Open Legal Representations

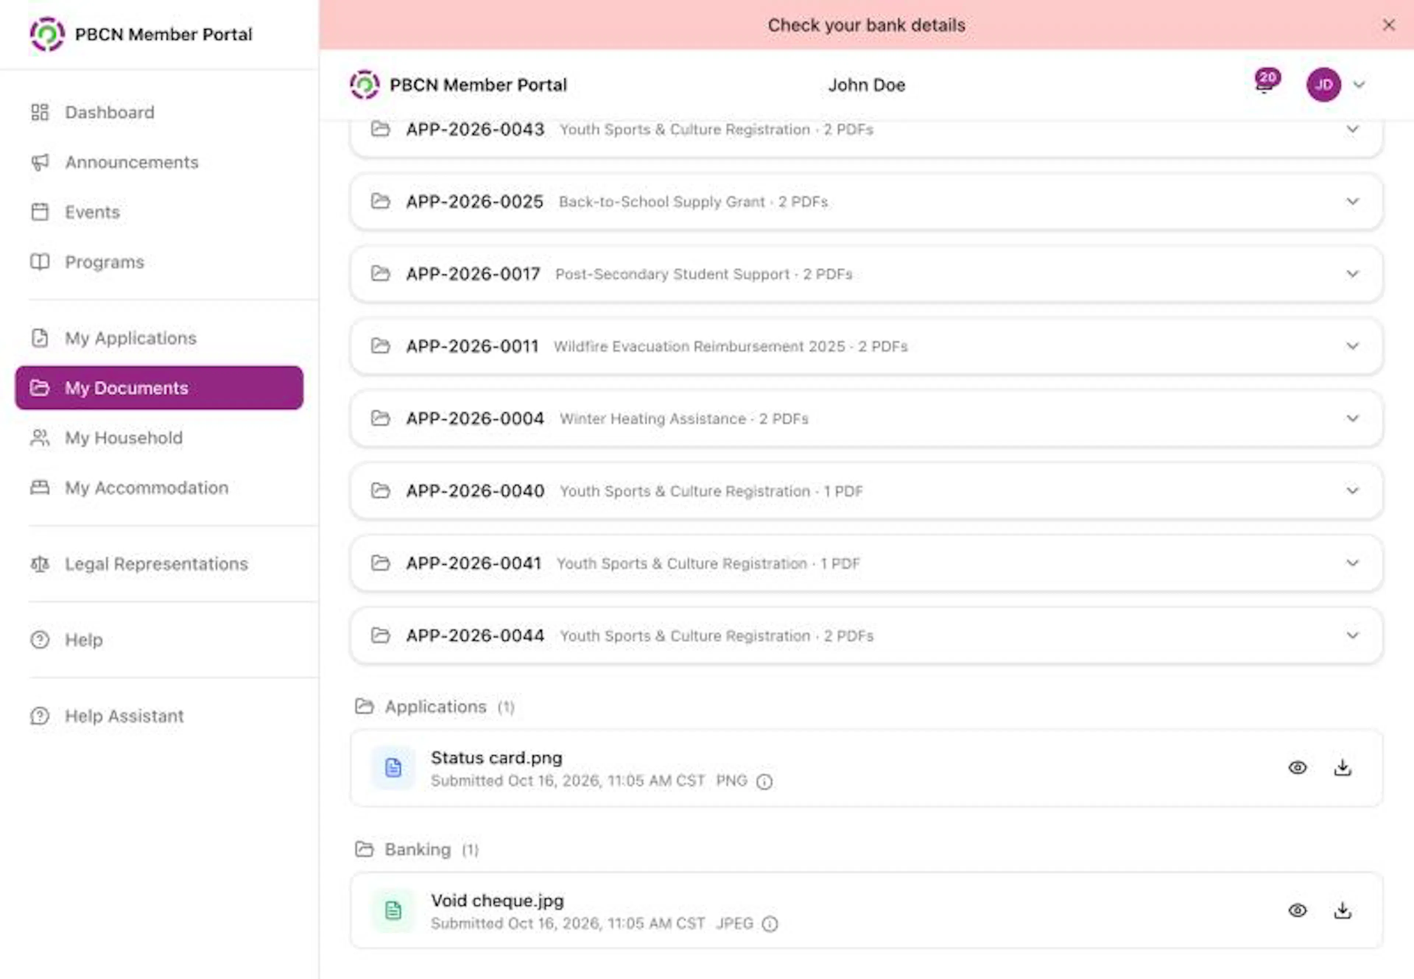pos(159,564)
